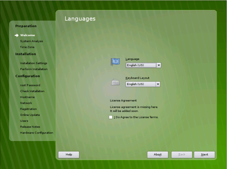Click the Configuration section heading
227x169 pixels.
28,76
